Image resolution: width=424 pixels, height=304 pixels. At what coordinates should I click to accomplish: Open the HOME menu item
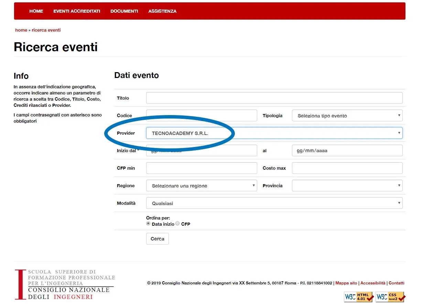coord(36,11)
